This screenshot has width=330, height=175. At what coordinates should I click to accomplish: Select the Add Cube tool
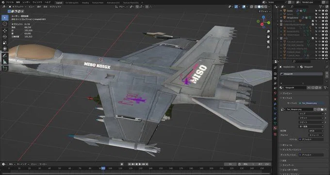[5, 69]
